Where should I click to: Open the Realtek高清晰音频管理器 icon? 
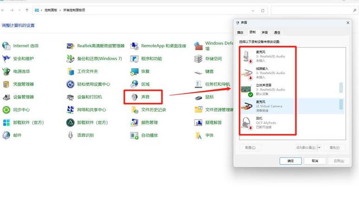70,46
